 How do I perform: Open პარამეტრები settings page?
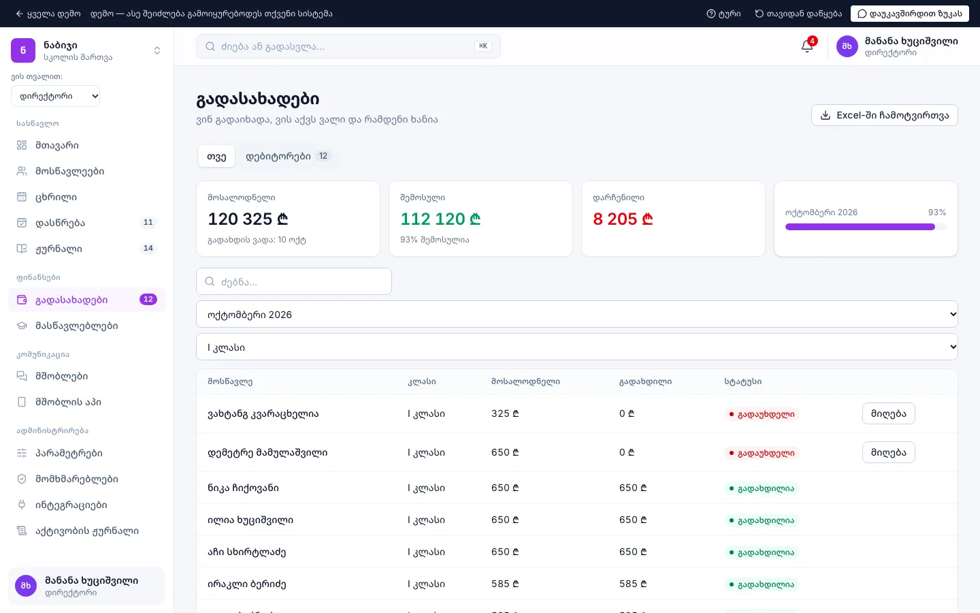[86, 453]
